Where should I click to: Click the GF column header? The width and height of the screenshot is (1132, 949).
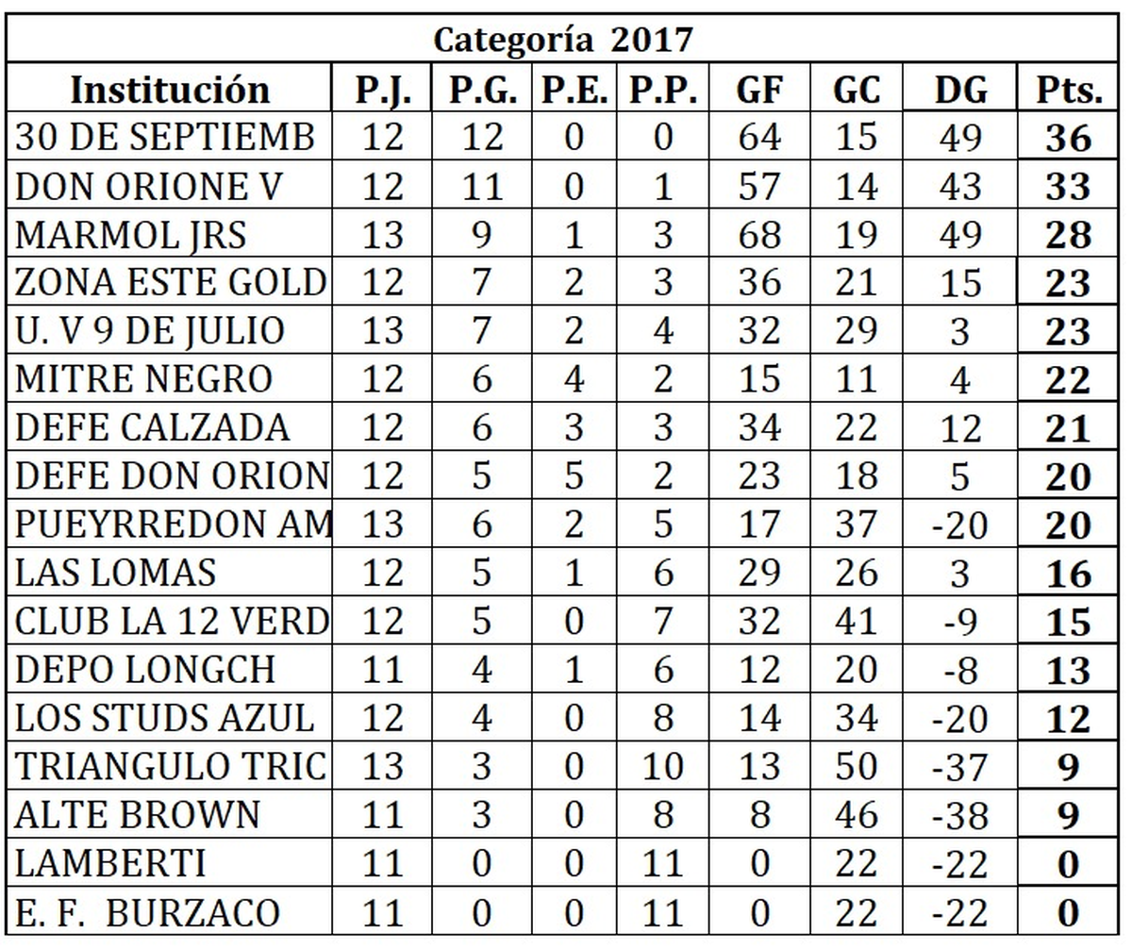click(x=760, y=90)
